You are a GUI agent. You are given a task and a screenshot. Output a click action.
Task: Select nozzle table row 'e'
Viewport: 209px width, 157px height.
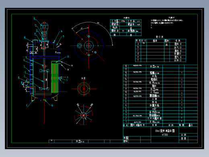[160, 57]
